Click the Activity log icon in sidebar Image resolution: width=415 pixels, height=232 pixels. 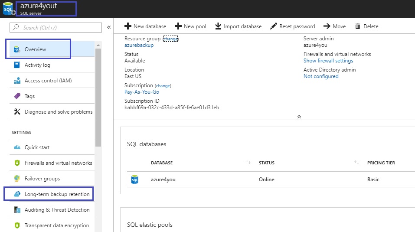pyautogui.click(x=17, y=65)
